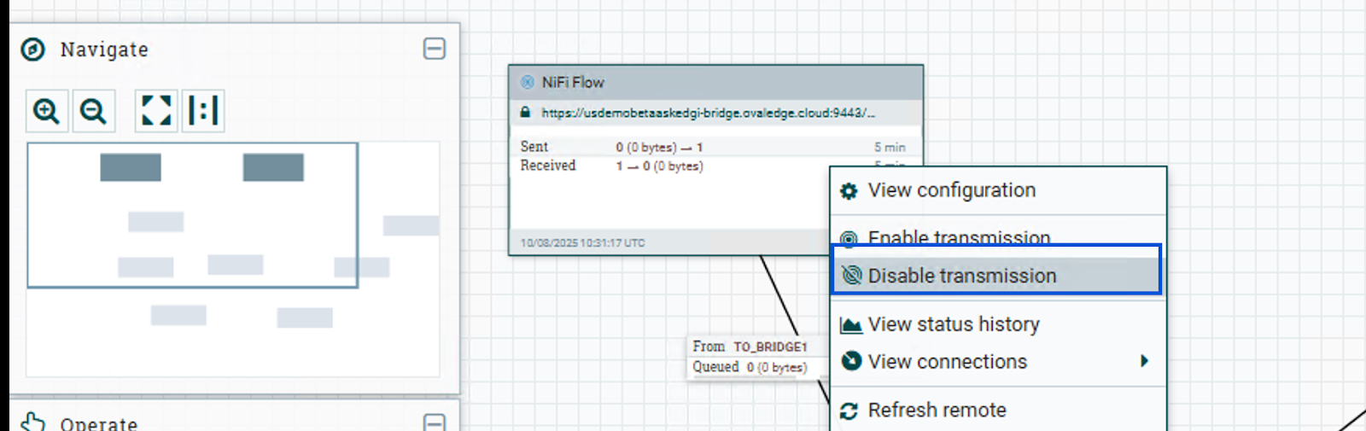This screenshot has height=431, width=1366.
Task: Select Disable transmission in context menu
Action: tap(961, 276)
